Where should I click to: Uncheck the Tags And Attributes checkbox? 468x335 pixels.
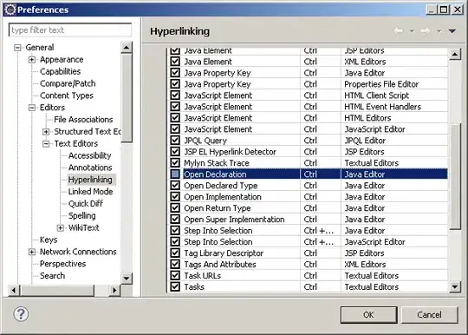click(175, 264)
